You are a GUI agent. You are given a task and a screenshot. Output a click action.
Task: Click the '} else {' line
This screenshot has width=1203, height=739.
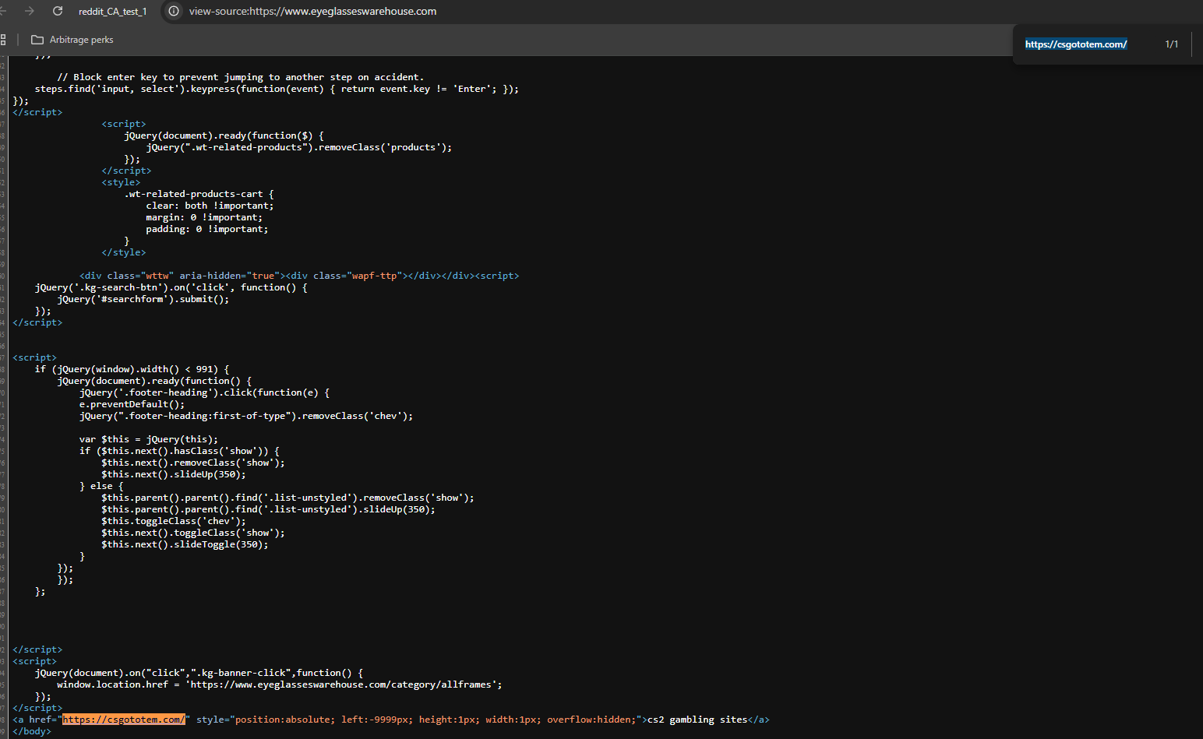pyautogui.click(x=101, y=486)
